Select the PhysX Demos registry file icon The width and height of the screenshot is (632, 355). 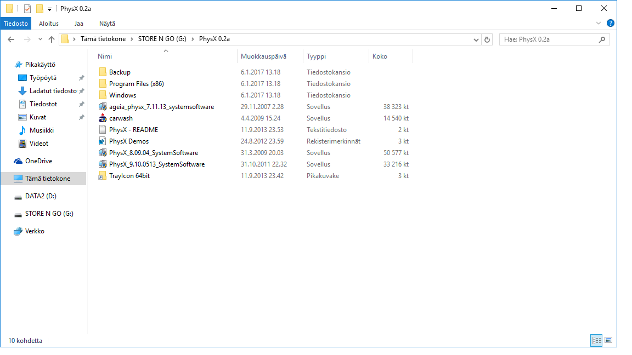tap(102, 141)
